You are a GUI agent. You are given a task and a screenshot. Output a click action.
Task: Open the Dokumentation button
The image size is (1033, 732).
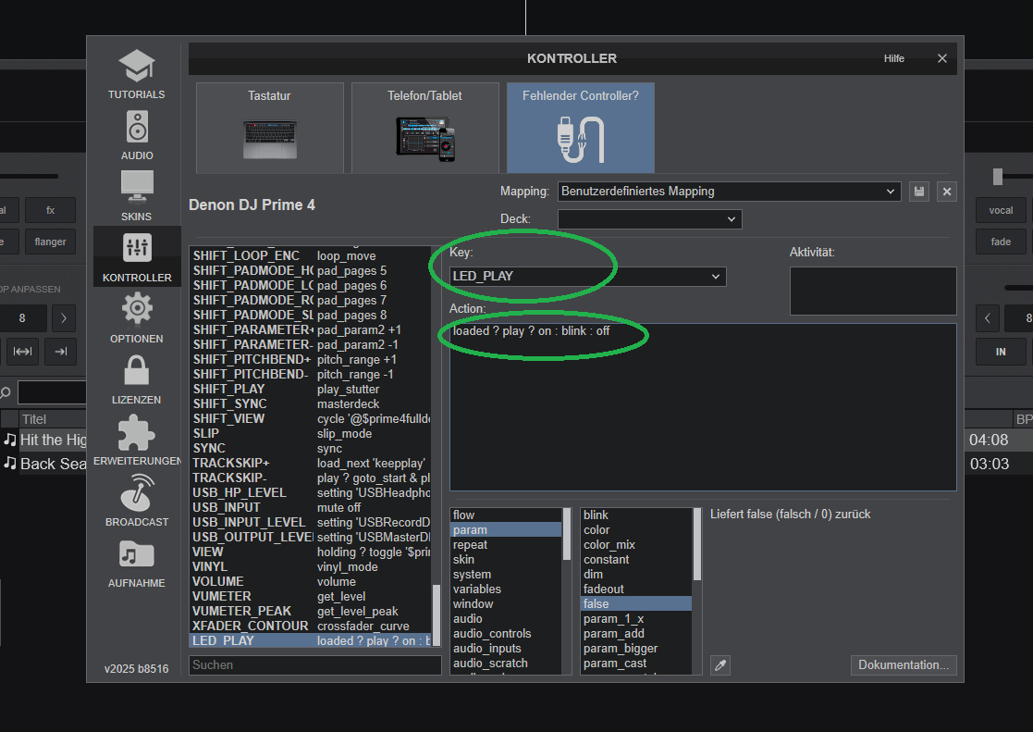(x=904, y=664)
